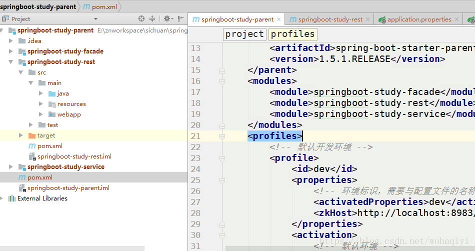Select the java source folder
The width and height of the screenshot is (475, 251).
(x=63, y=93)
